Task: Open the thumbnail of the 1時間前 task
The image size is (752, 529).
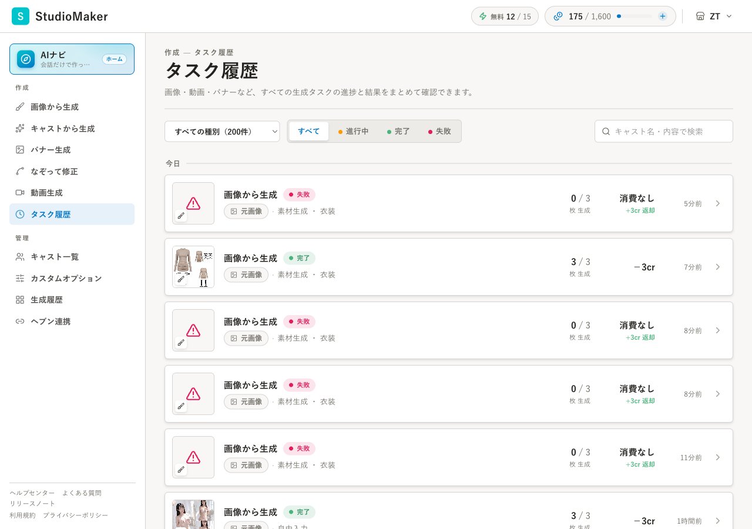Action: coord(193,514)
